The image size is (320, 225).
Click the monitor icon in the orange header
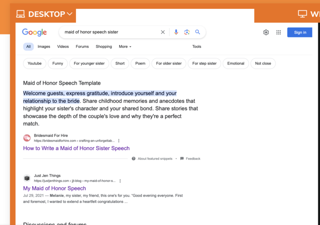(x=302, y=14)
